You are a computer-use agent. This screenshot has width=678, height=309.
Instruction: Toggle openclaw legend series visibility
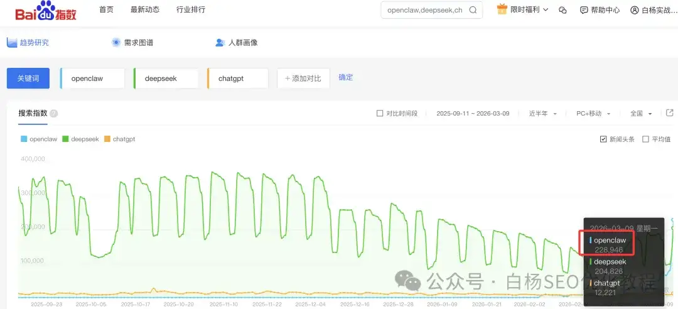(39, 139)
